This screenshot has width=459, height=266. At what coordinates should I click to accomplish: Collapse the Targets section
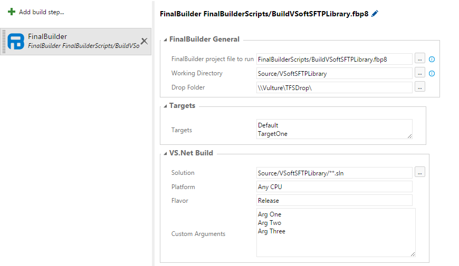tap(165, 106)
